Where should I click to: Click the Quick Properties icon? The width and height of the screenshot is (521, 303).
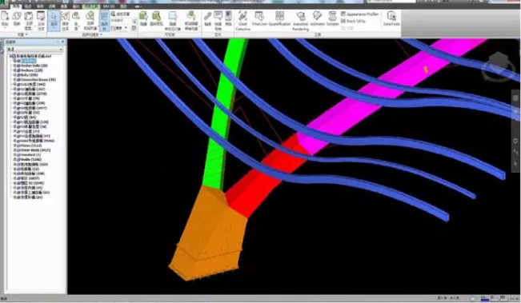point(218,21)
